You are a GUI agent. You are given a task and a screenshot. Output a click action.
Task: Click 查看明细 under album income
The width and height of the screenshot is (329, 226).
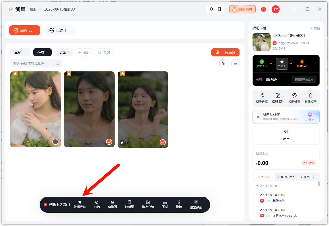(308, 163)
